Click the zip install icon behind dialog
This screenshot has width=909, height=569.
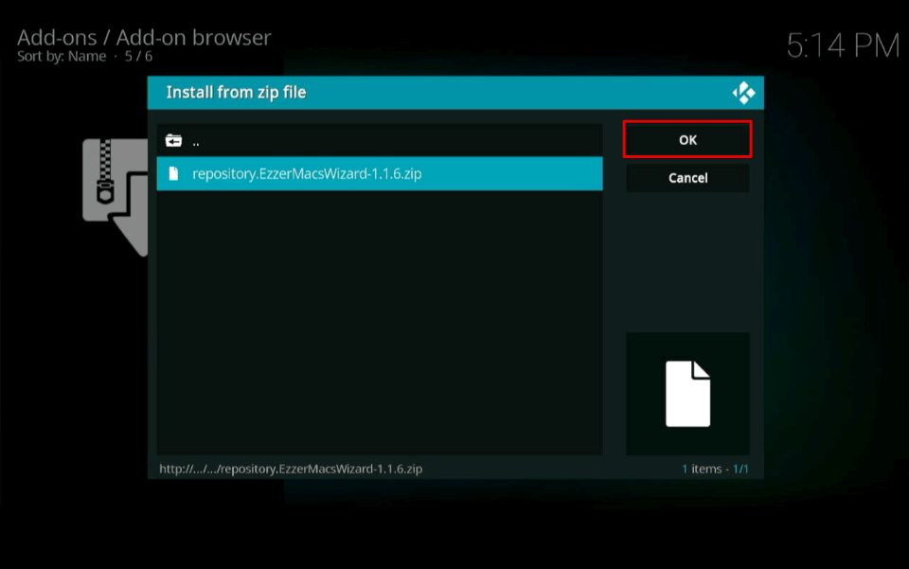[x=115, y=196]
